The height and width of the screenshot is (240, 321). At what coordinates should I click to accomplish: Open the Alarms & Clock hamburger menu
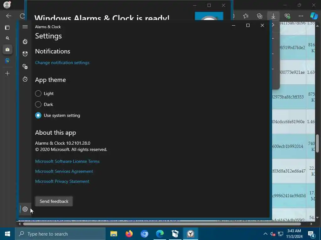pos(25,27)
